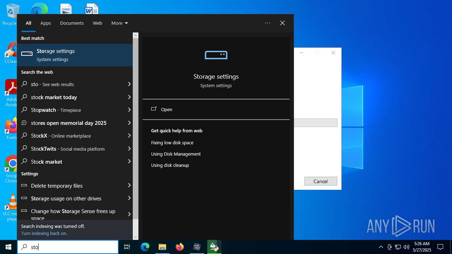Click the 'Get quick help from web' heading
The image size is (452, 254).
177,131
